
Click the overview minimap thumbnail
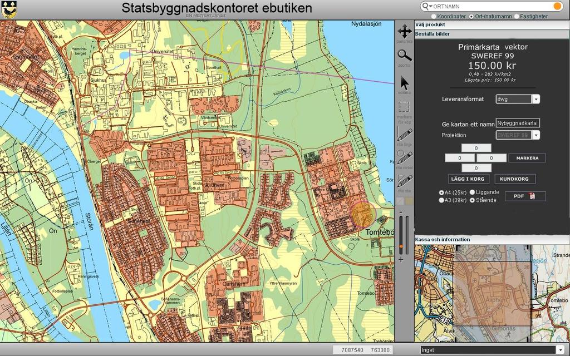pyautogui.click(x=492, y=293)
